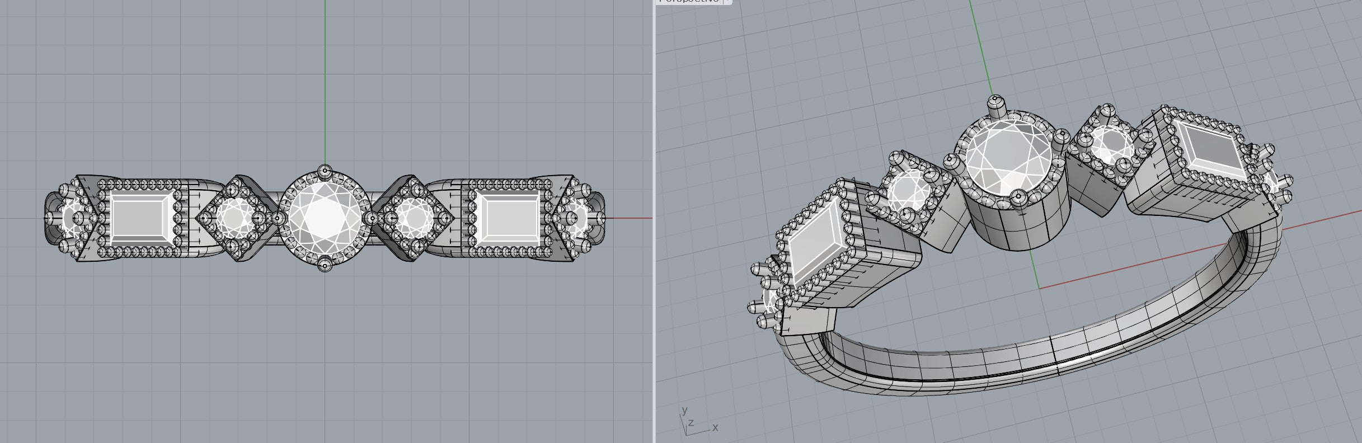Image resolution: width=1362 pixels, height=443 pixels.
Task: Select the center round gemstone in the left viewport
Action: pos(325,218)
